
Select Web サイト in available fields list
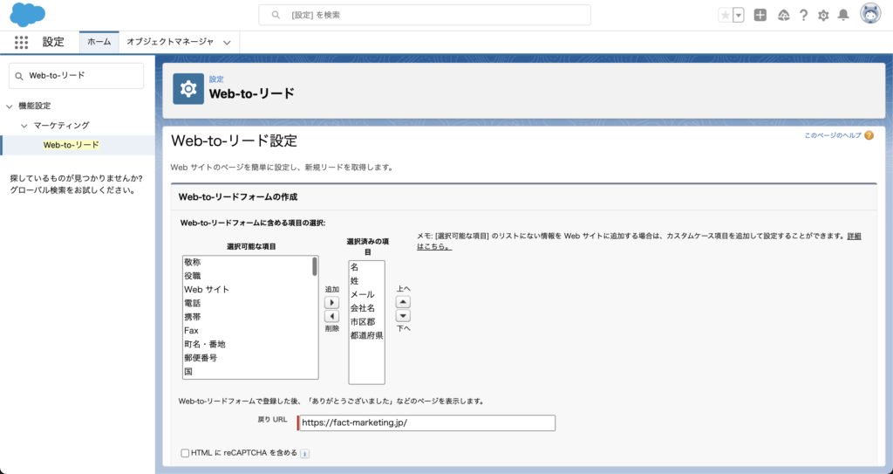coord(247,290)
